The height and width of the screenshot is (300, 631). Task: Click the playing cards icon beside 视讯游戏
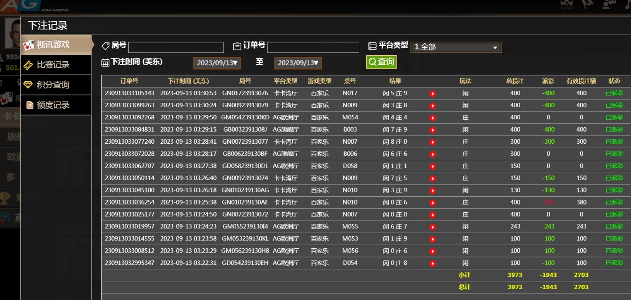[x=29, y=45]
